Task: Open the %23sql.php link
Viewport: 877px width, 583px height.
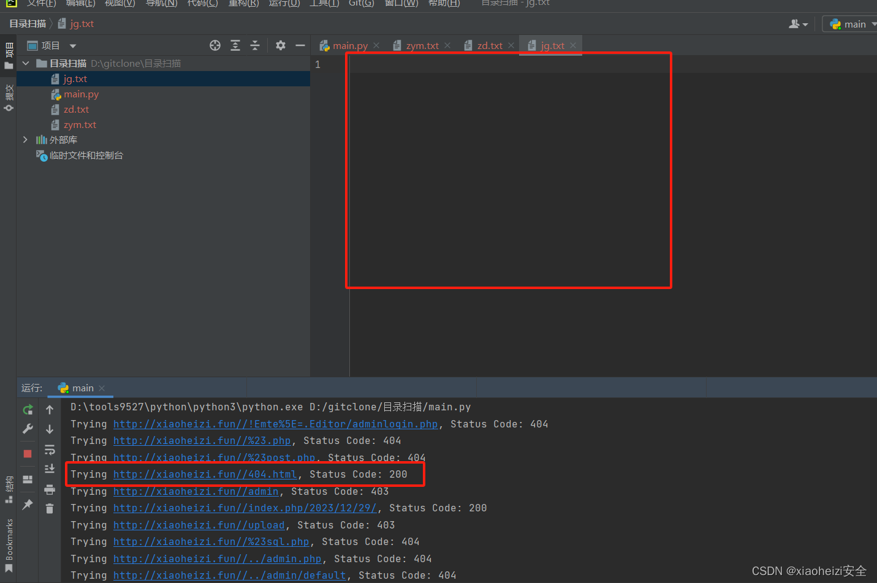Action: [211, 541]
